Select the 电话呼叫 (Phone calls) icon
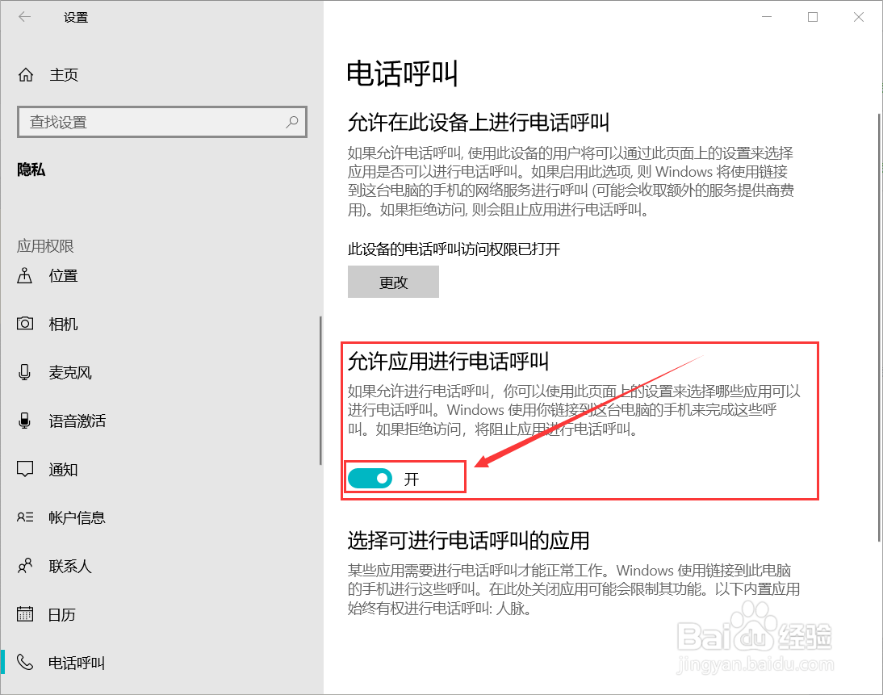 25,663
